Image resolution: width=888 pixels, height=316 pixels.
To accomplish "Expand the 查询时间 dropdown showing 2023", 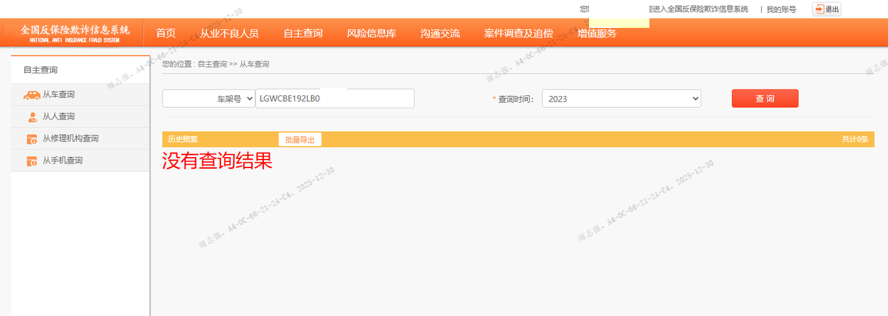I will [x=621, y=99].
